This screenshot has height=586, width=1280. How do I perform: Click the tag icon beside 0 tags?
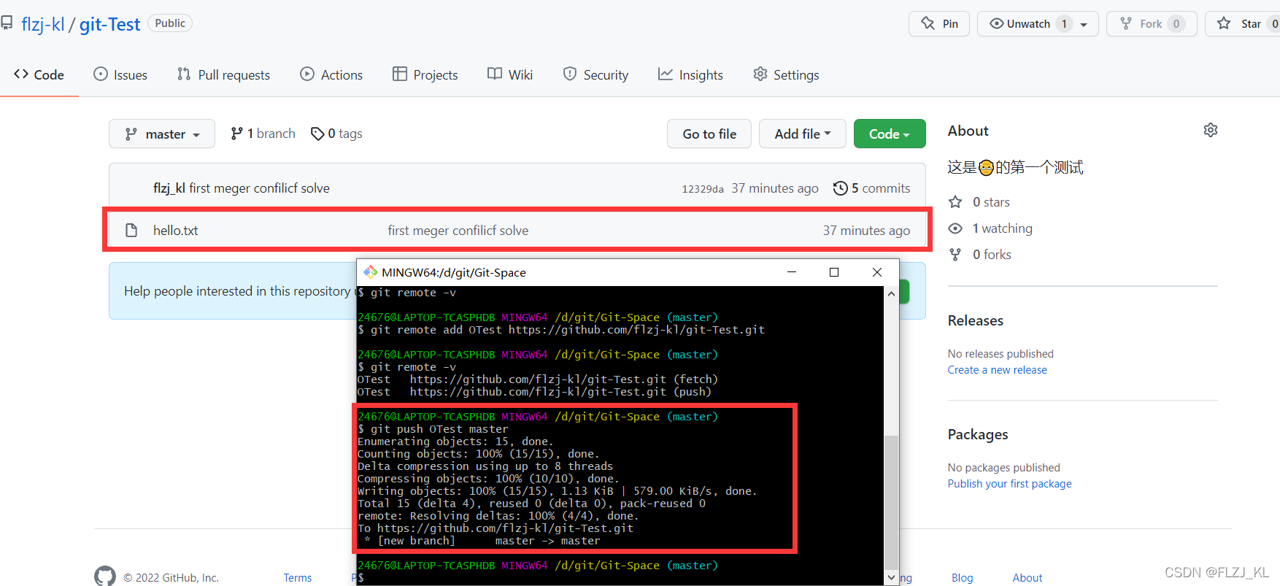click(317, 134)
